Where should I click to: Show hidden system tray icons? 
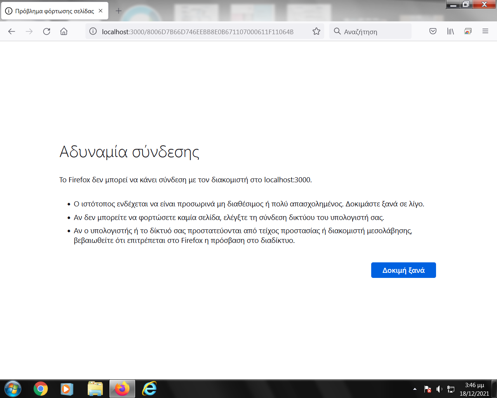415,389
